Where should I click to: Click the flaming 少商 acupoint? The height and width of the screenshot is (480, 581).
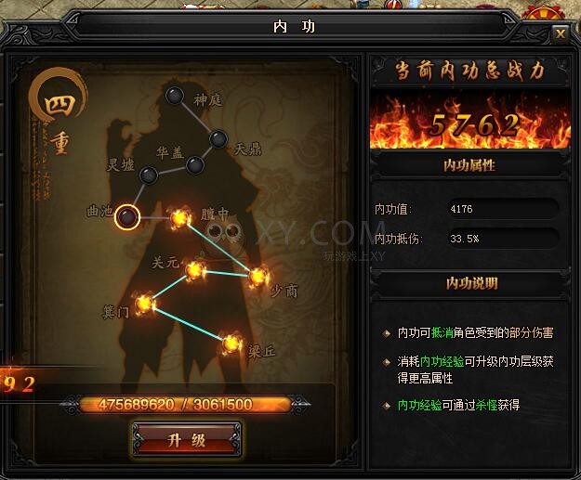(257, 277)
